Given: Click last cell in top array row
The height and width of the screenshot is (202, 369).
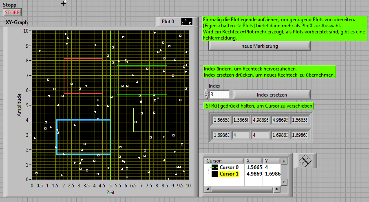Looking at the screenshot, I should coord(299,120).
